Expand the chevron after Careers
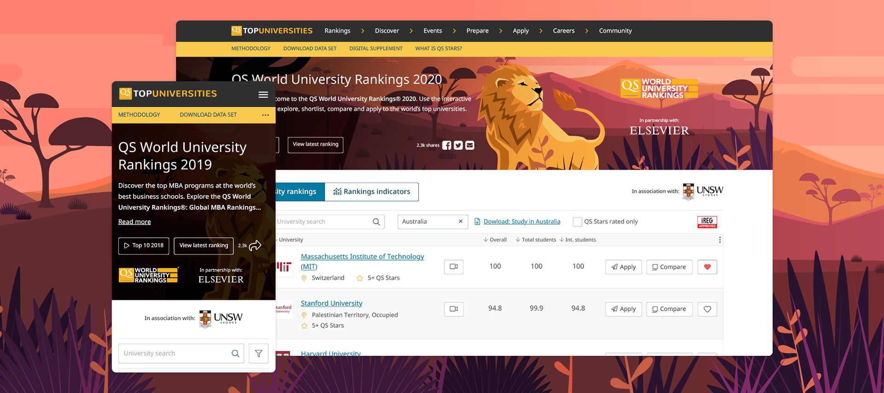 587,31
